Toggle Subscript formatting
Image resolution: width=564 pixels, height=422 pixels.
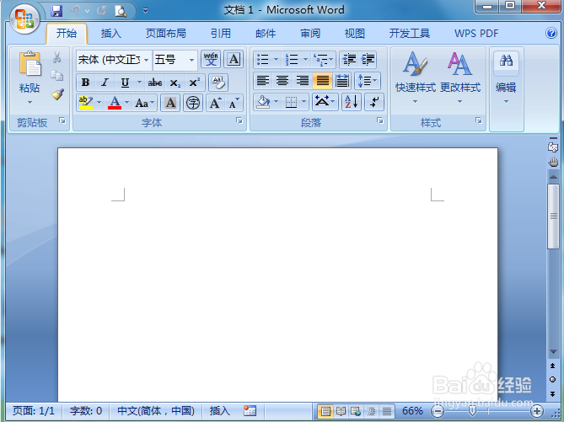175,83
